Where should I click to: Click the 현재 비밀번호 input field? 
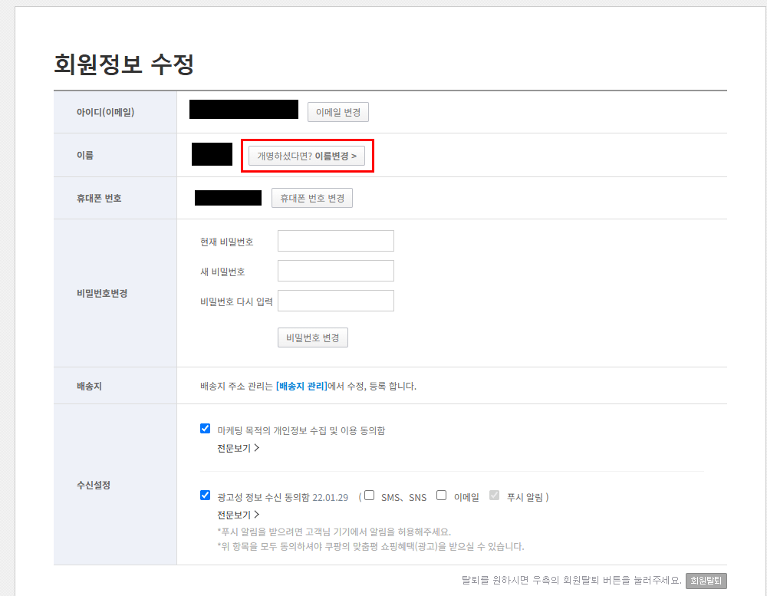(335, 240)
